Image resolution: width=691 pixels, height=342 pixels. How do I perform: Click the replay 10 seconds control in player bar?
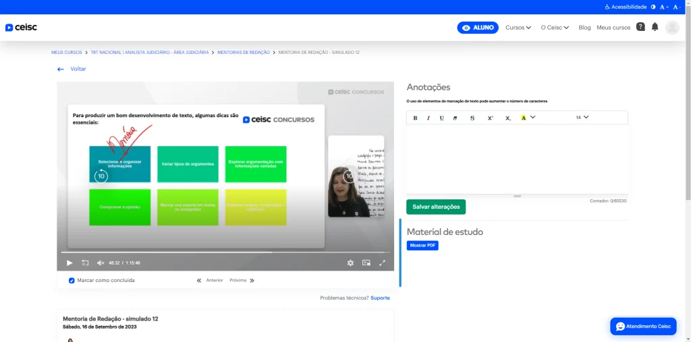pyautogui.click(x=85, y=263)
